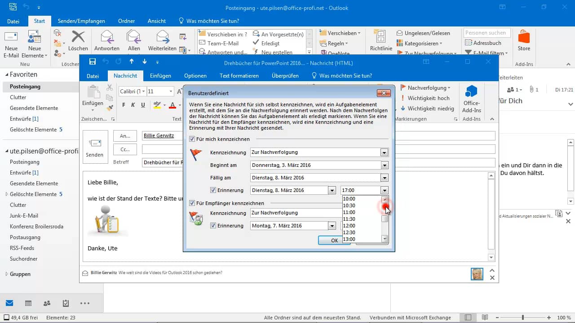The height and width of the screenshot is (323, 575).
Task: Open the Optionen tab
Action: (195, 76)
